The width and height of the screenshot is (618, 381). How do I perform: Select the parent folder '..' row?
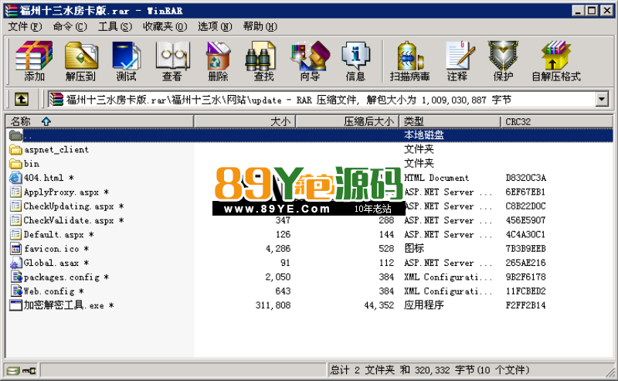310,135
